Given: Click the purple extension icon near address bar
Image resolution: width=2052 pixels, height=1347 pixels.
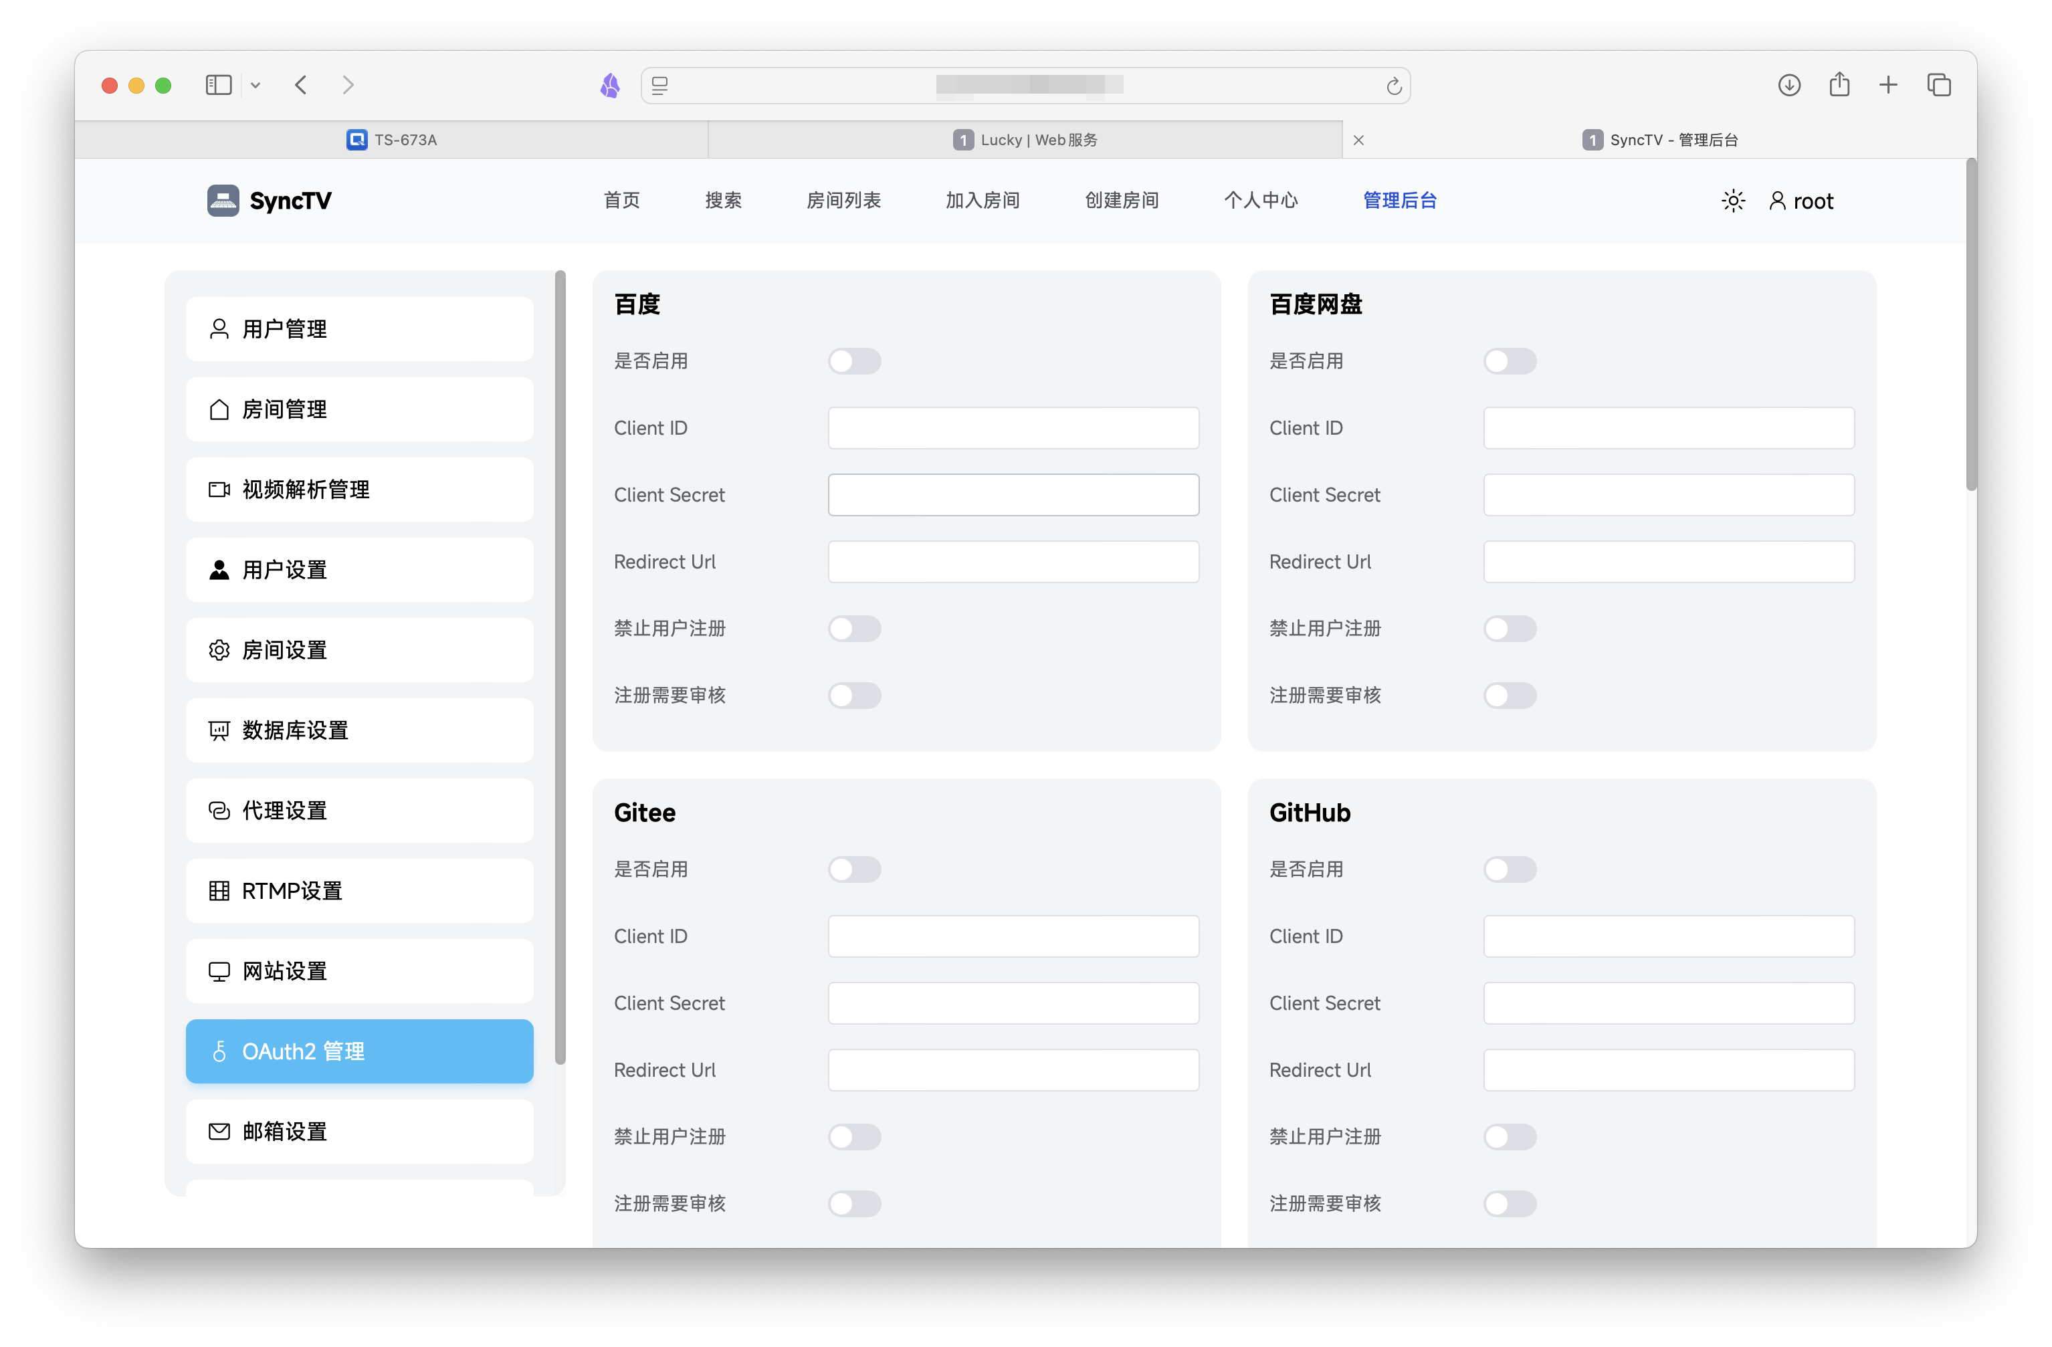Looking at the screenshot, I should tap(611, 84).
